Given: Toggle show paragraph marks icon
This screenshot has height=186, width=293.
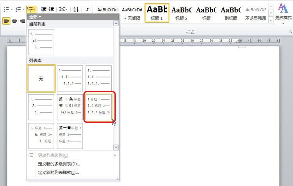Looking at the screenshot, I should [87, 9].
